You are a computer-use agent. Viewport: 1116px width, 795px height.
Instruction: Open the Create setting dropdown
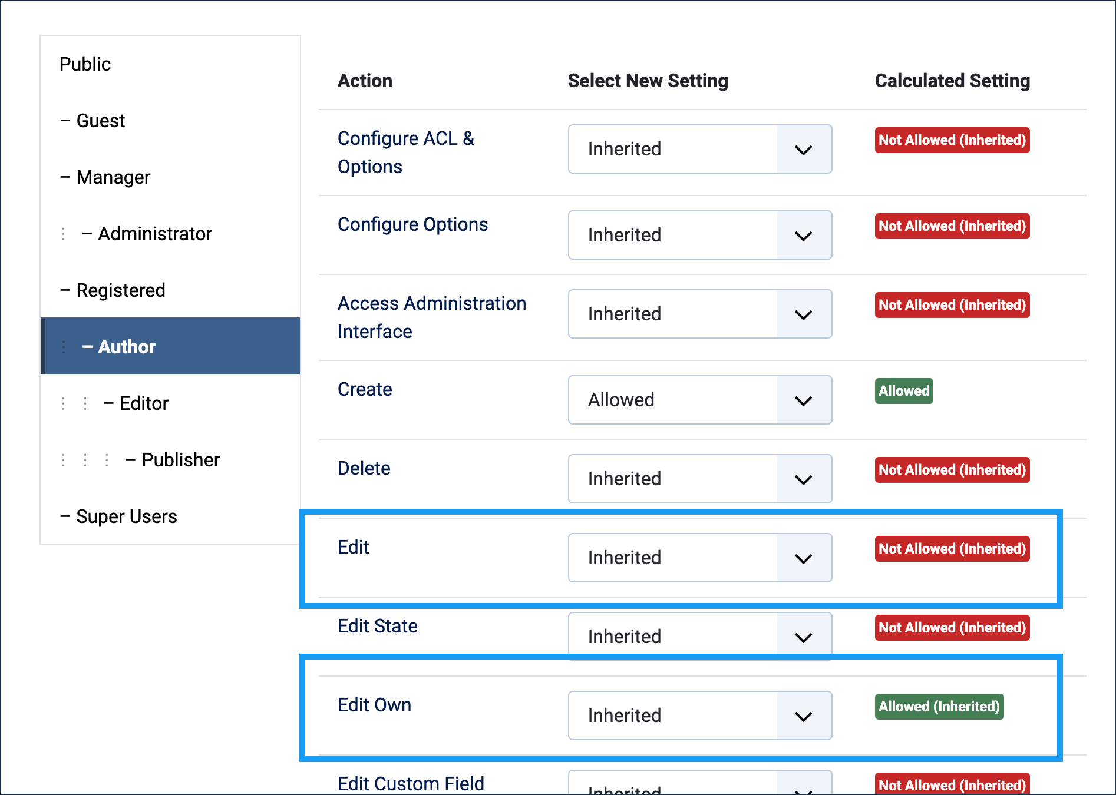[700, 400]
